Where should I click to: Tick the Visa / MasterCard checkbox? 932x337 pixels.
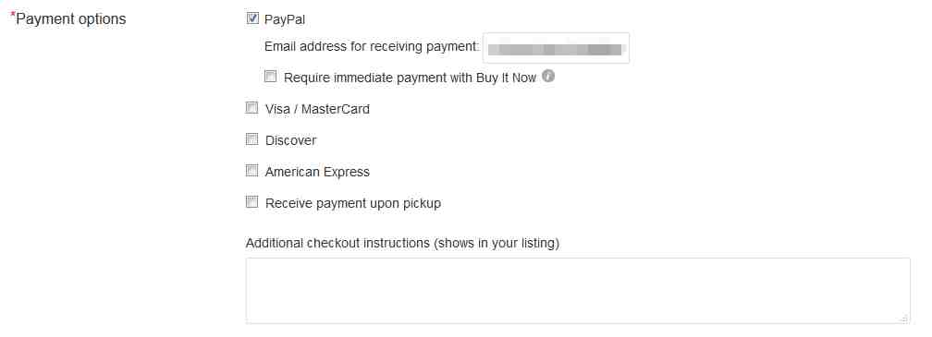point(252,108)
